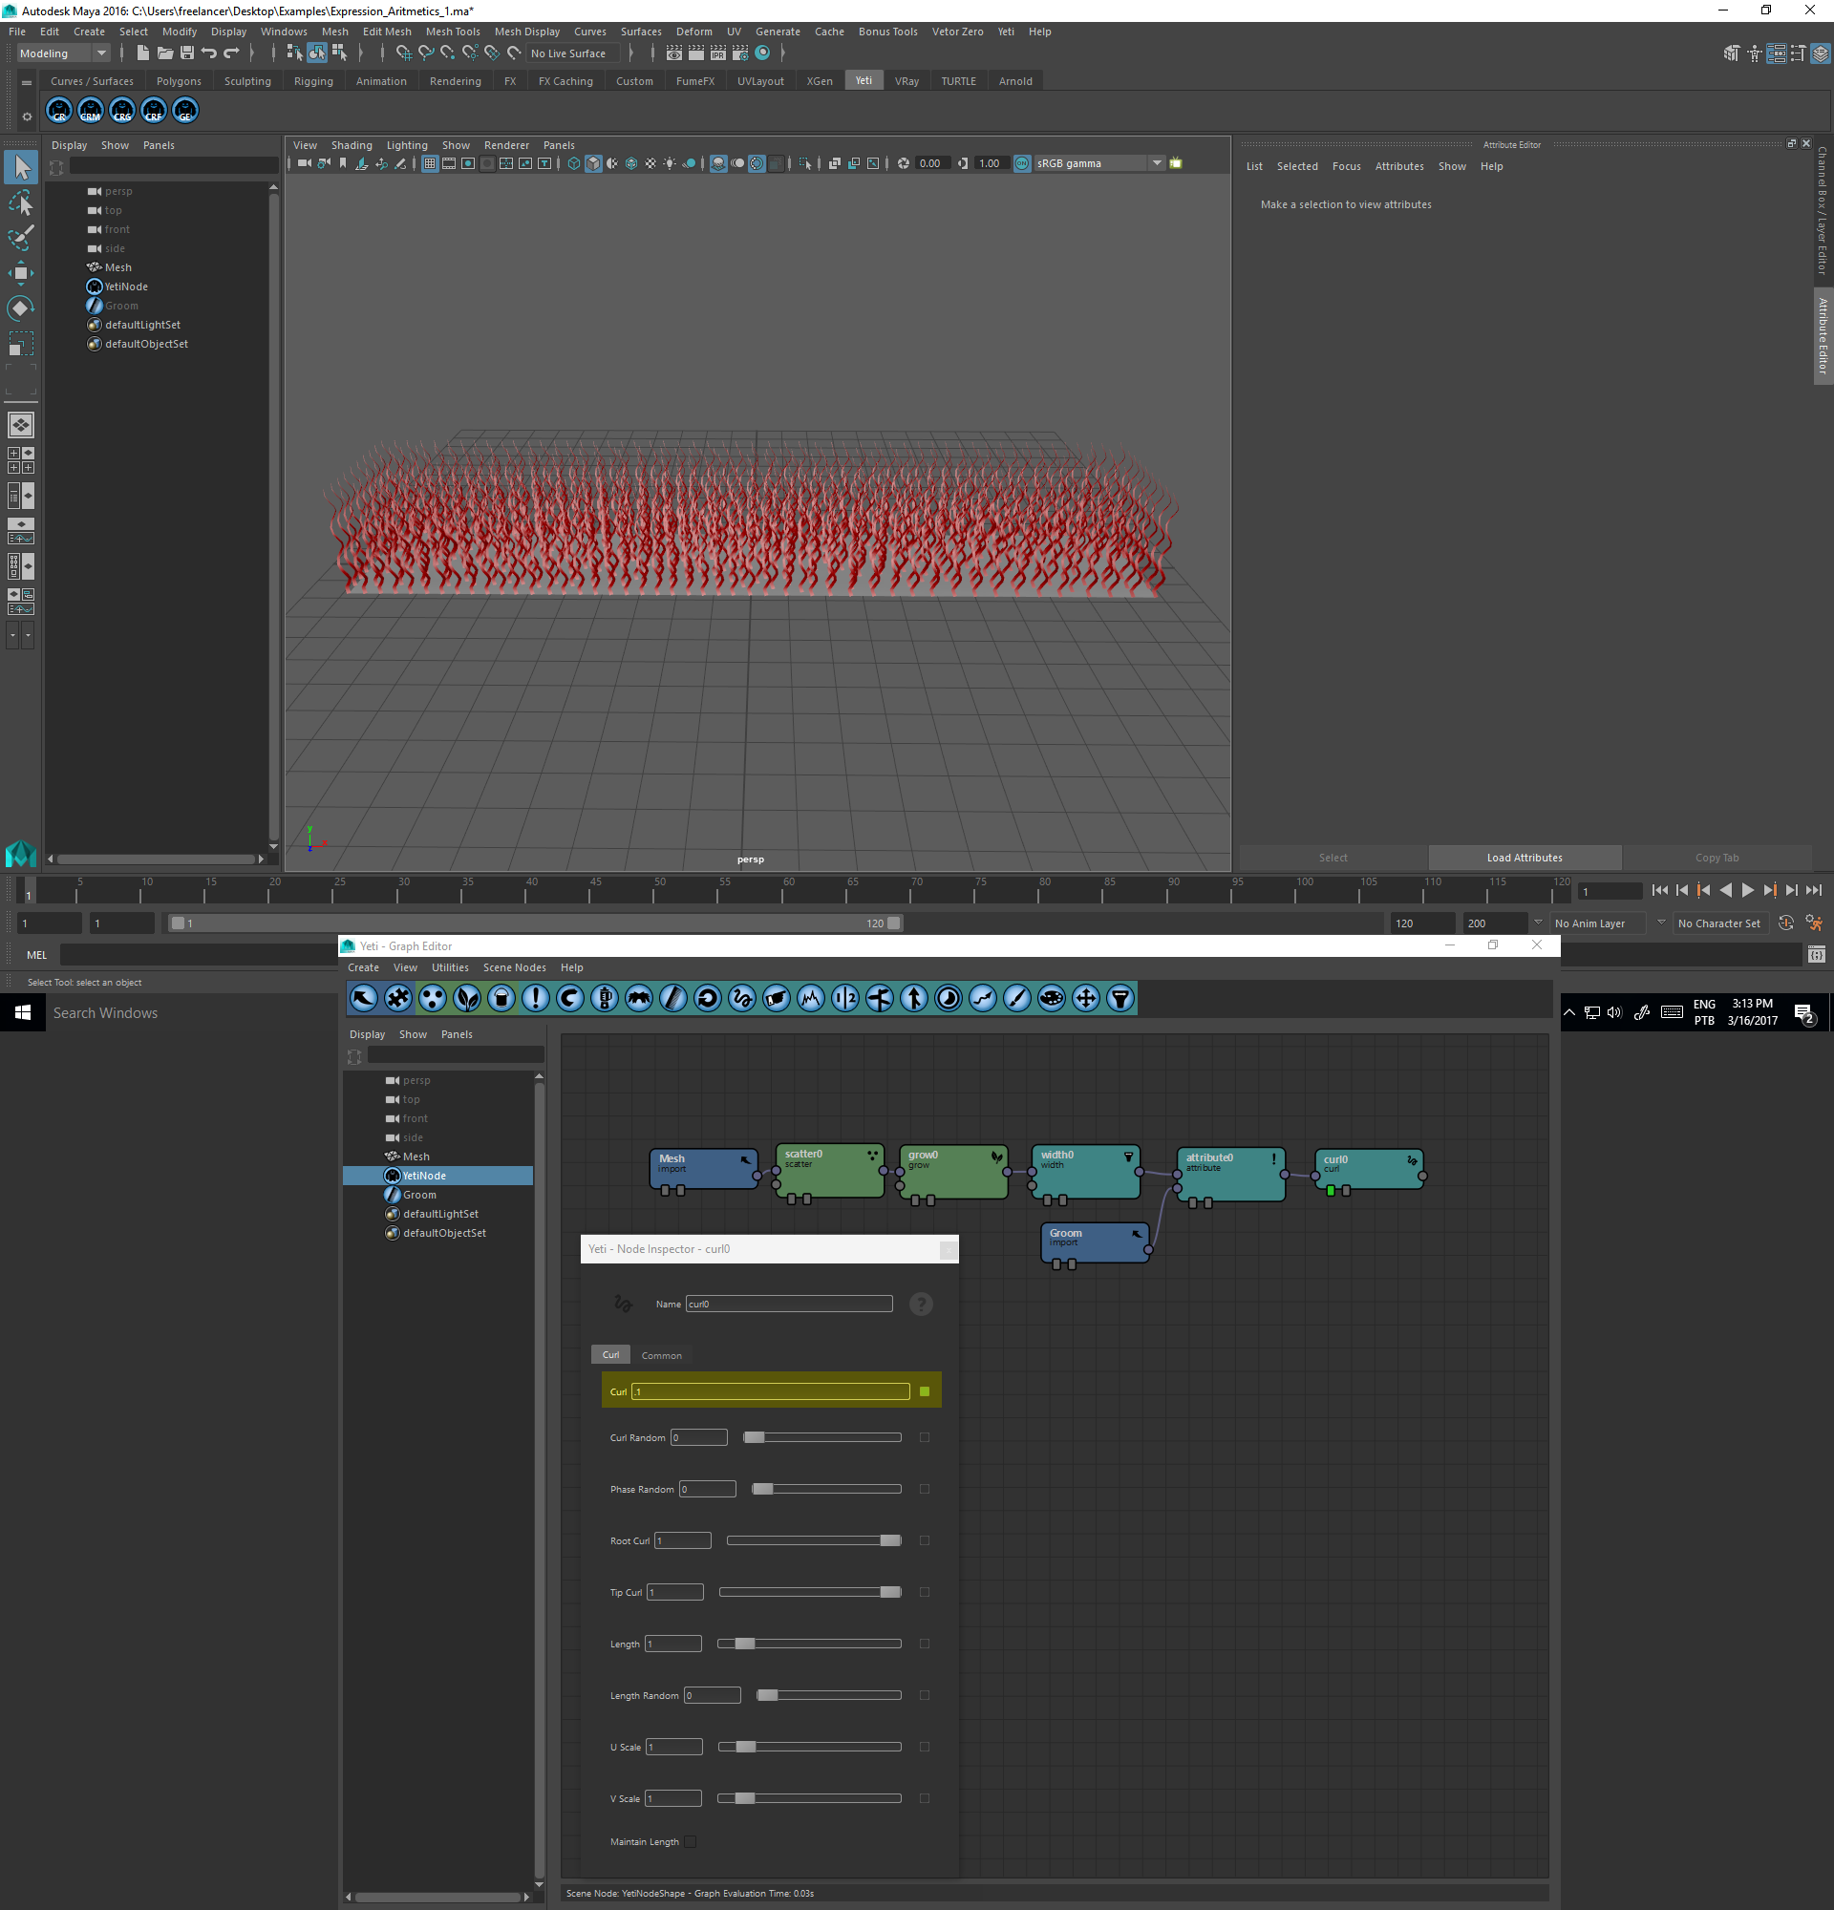The image size is (1834, 1910).
Task: Click the Node Inspector help question button
Action: click(920, 1304)
